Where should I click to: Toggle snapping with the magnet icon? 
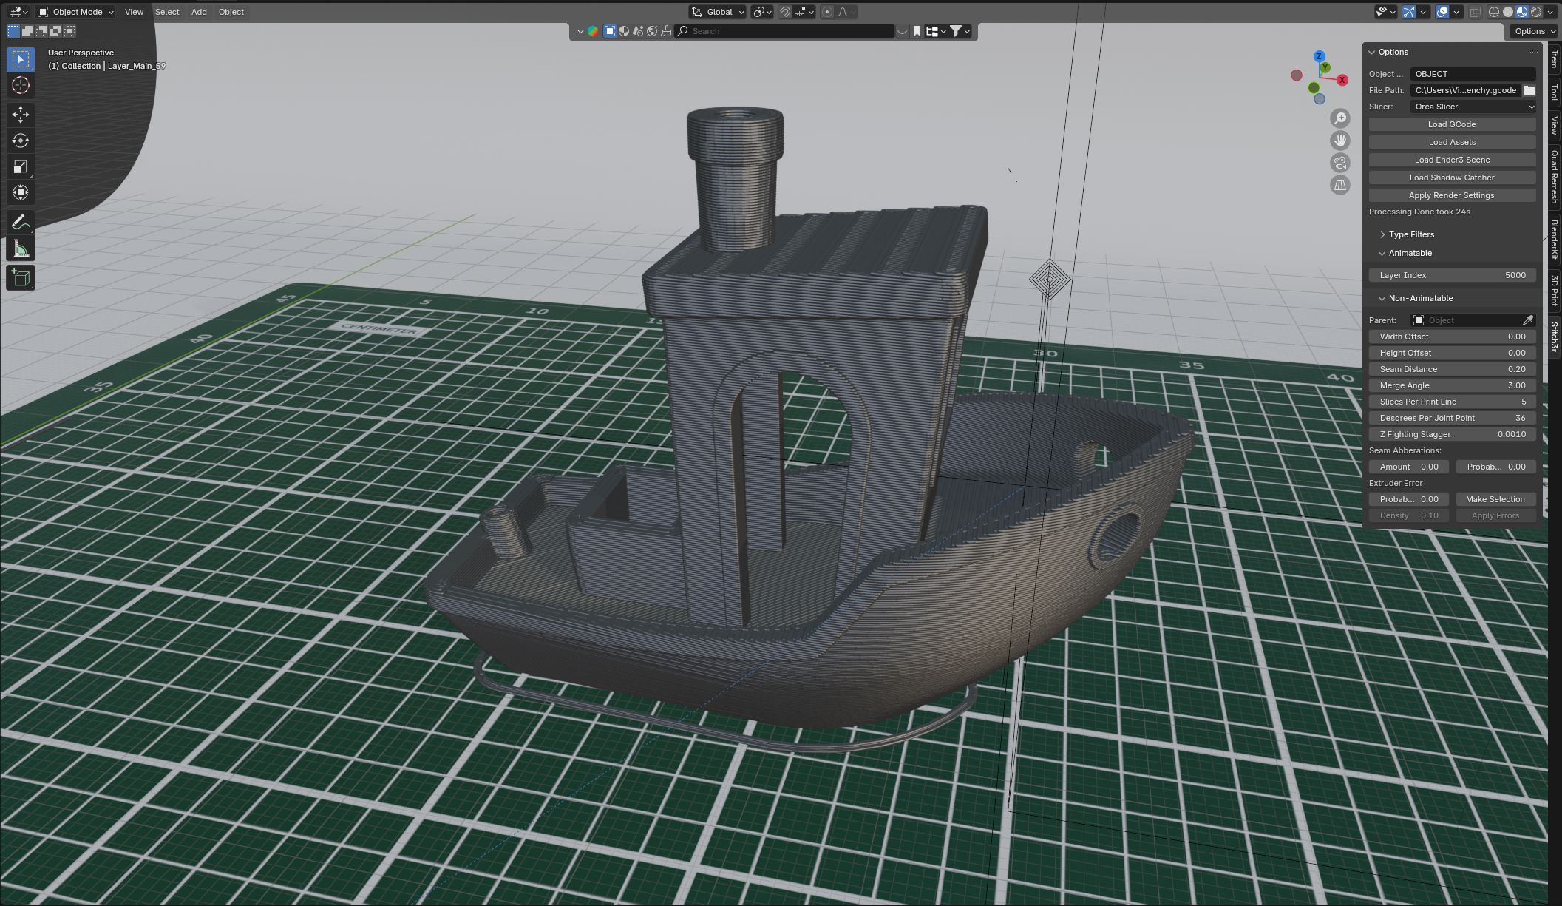pyautogui.click(x=785, y=12)
